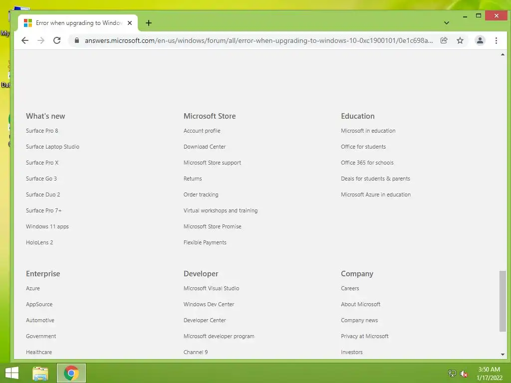Open the Surface Duo 2 link
This screenshot has width=511, height=383.
pyautogui.click(x=43, y=194)
